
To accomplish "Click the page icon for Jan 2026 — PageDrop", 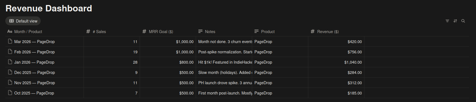I will pos(10,62).
